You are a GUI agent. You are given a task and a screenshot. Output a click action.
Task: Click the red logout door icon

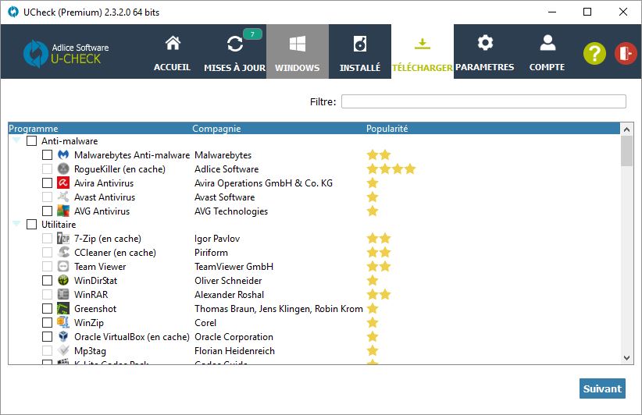pyautogui.click(x=626, y=53)
